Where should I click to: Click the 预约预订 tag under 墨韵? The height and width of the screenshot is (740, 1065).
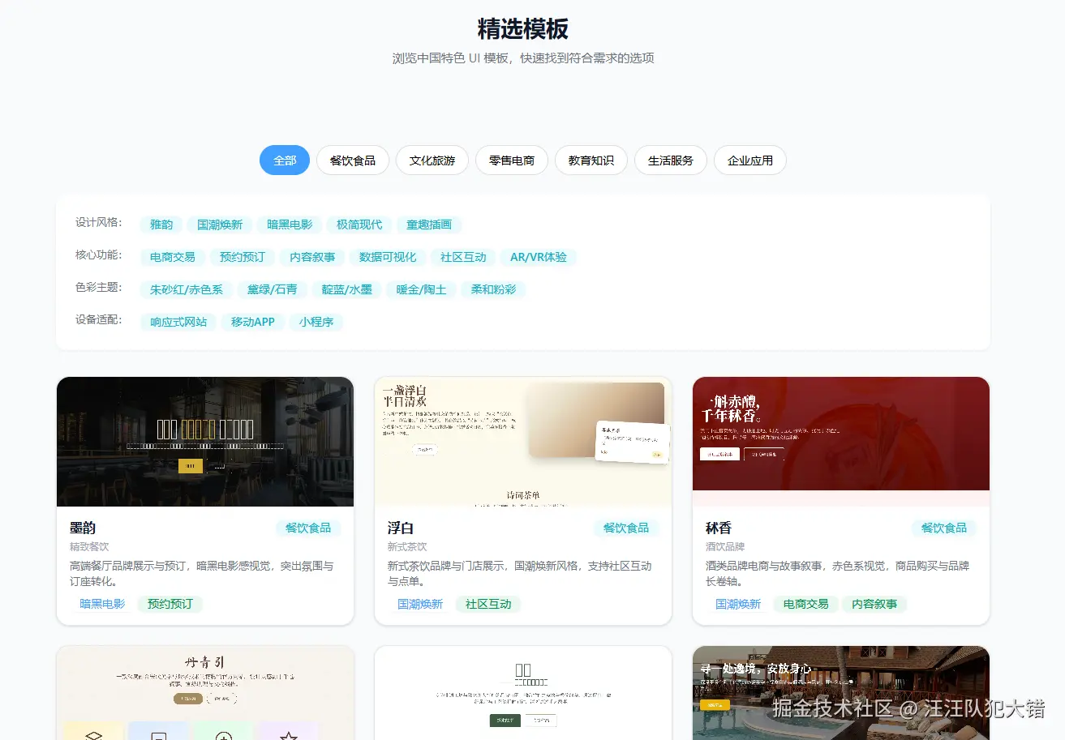tap(170, 604)
